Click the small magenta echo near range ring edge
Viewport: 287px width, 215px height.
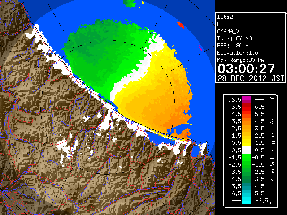point(201,49)
